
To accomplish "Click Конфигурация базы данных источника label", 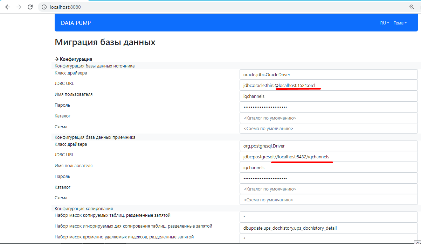I will click(95, 66).
